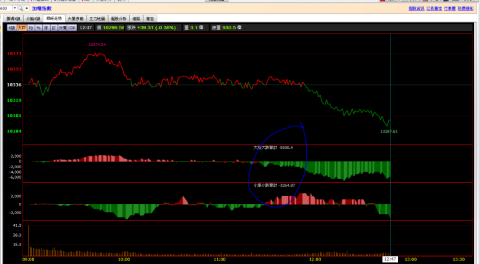Toggle the 均 average line button
Viewport: 480px width, 264px height.
pos(31,28)
